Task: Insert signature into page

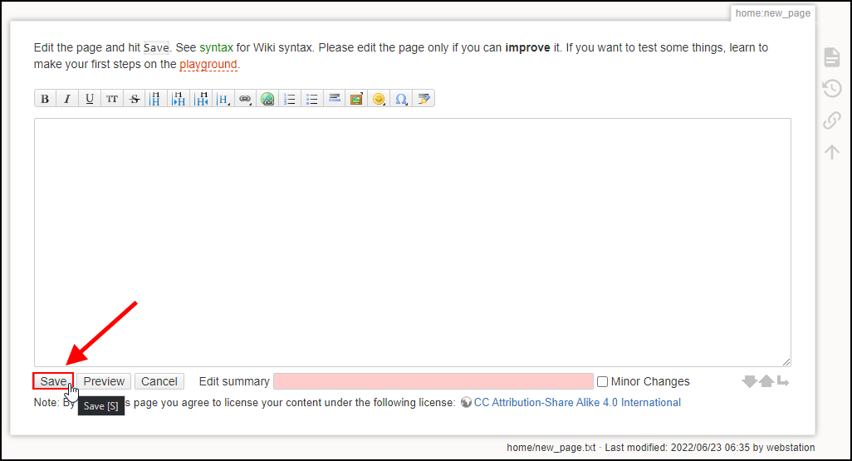Action: tap(424, 98)
